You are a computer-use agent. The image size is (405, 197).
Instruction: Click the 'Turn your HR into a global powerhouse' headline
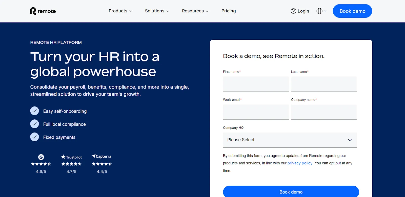[95, 64]
